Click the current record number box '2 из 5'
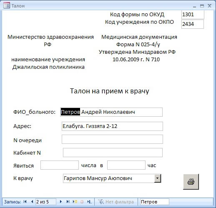Viewport: 216px width, 208px height. click(46, 202)
